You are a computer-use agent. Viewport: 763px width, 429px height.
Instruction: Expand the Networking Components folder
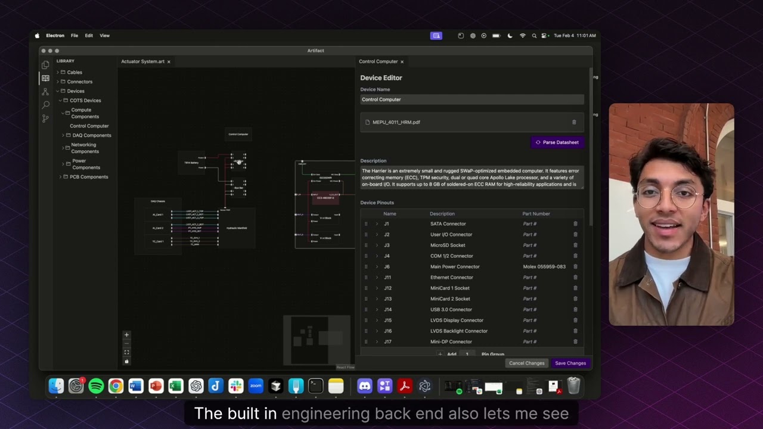click(x=63, y=148)
